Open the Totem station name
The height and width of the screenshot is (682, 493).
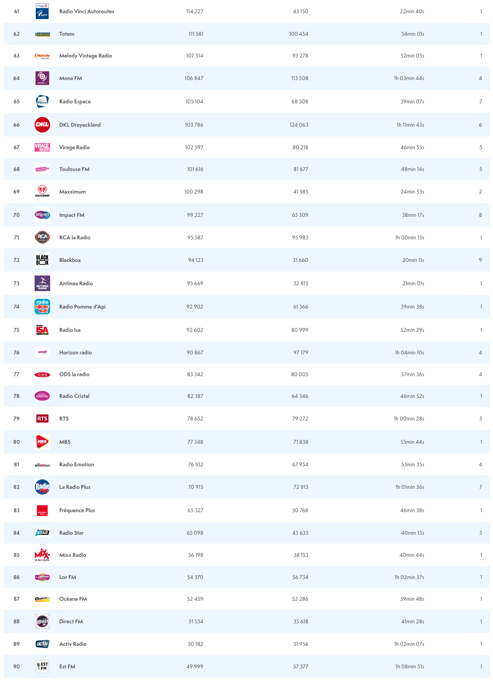click(x=67, y=34)
